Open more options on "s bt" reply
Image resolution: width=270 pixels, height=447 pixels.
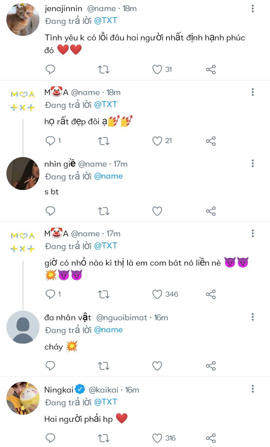(253, 163)
